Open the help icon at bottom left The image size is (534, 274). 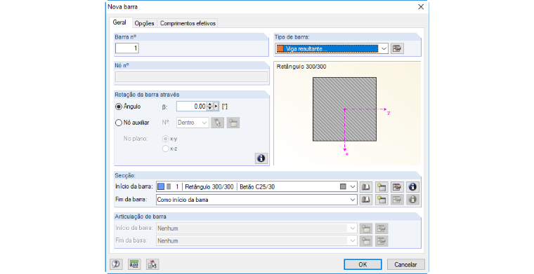pyautogui.click(x=116, y=264)
